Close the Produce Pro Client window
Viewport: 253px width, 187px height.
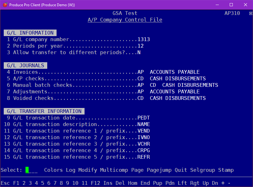(246, 5)
